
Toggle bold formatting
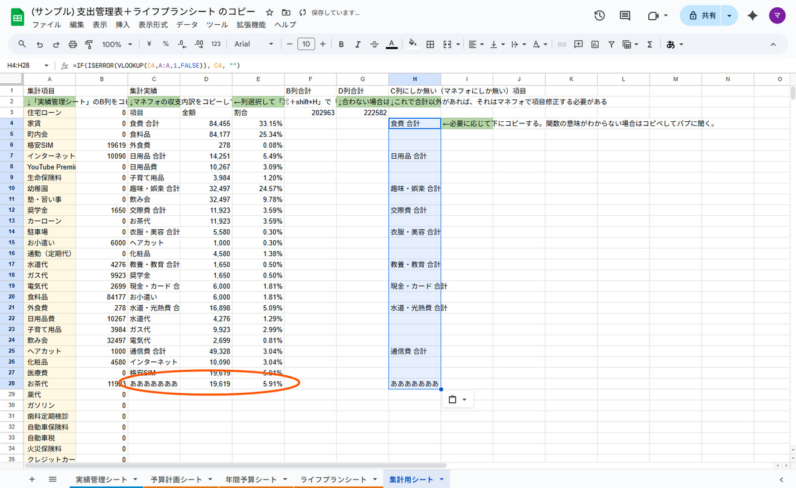point(341,44)
